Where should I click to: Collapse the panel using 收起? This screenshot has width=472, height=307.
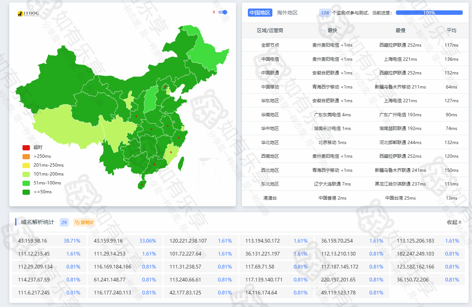click(454, 222)
